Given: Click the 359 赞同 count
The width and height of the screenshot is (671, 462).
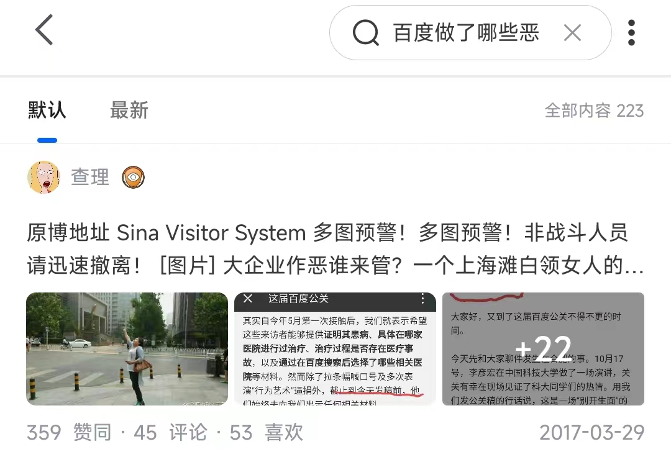Looking at the screenshot, I should tap(69, 432).
